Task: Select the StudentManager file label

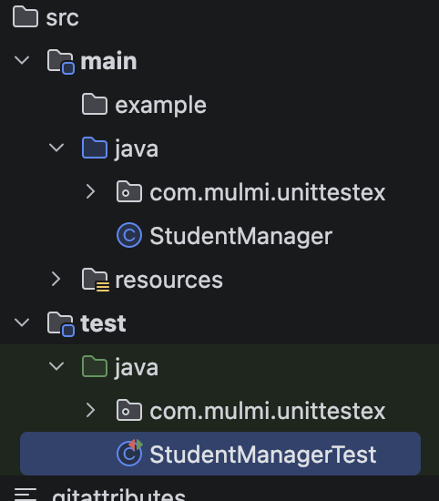Action: 241,236
